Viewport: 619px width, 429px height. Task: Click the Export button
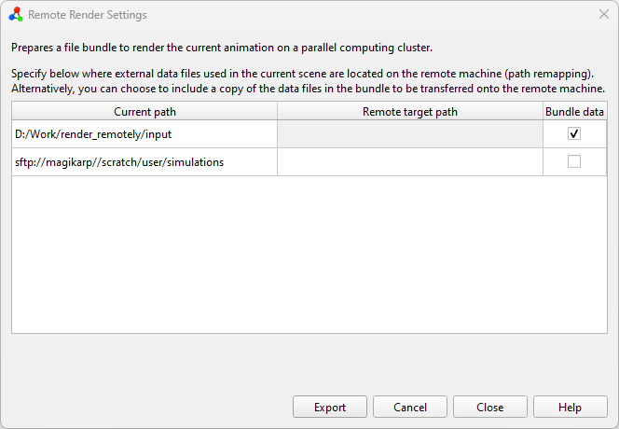click(330, 407)
